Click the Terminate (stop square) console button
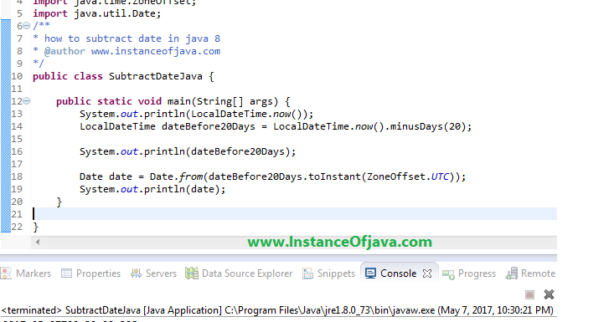Viewport: 614px width, 322px height. [529, 294]
